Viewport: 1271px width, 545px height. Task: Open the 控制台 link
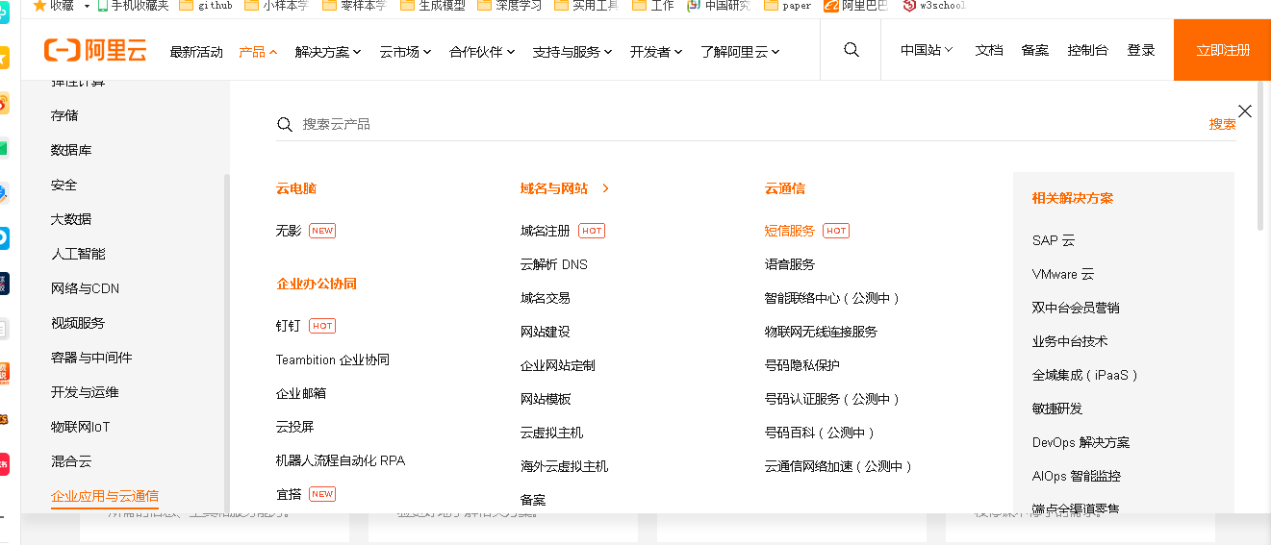point(1087,50)
